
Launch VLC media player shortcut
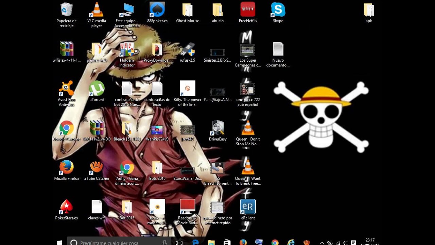point(97,15)
